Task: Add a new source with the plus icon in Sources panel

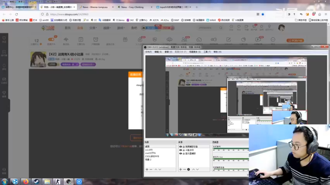Action: pyautogui.click(x=181, y=169)
